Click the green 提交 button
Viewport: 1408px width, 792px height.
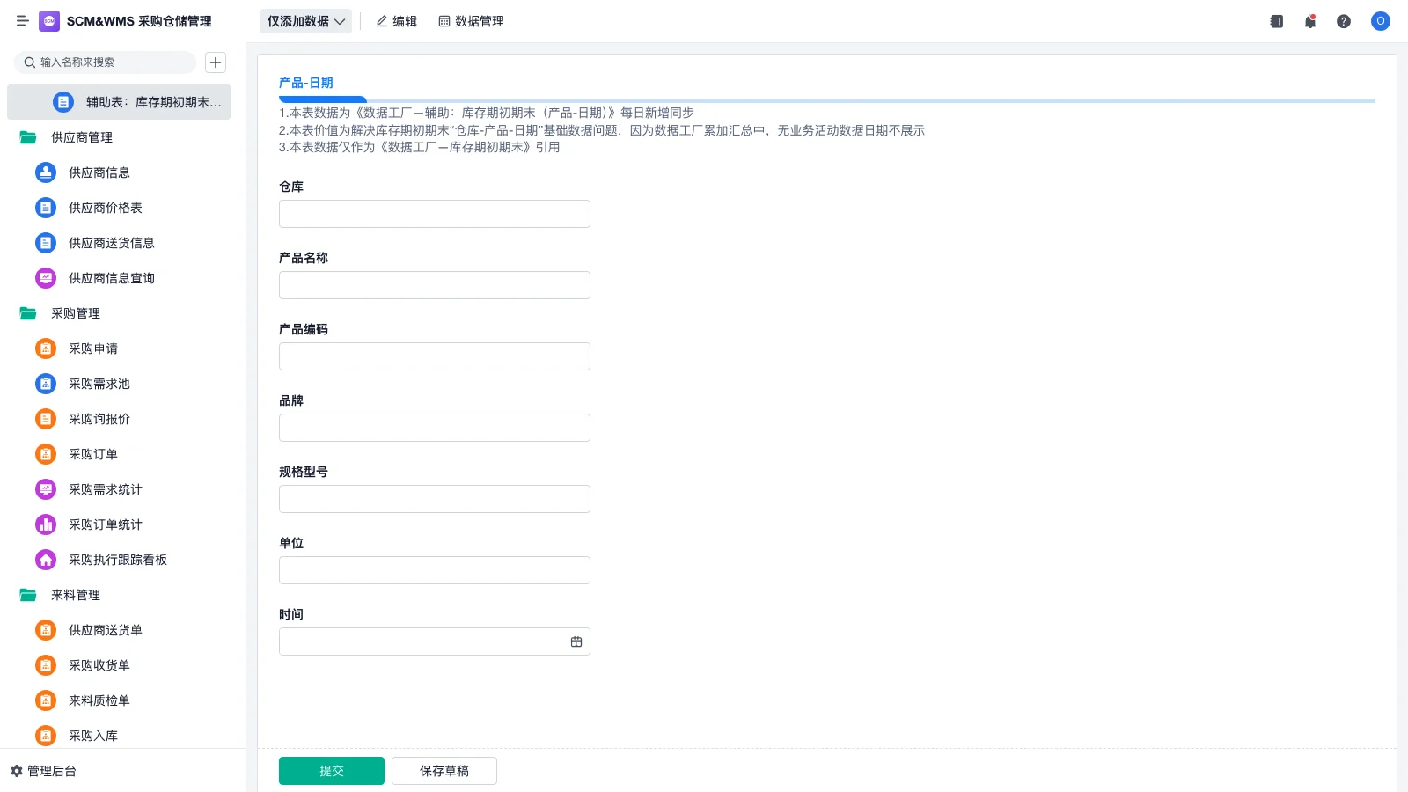click(x=332, y=771)
